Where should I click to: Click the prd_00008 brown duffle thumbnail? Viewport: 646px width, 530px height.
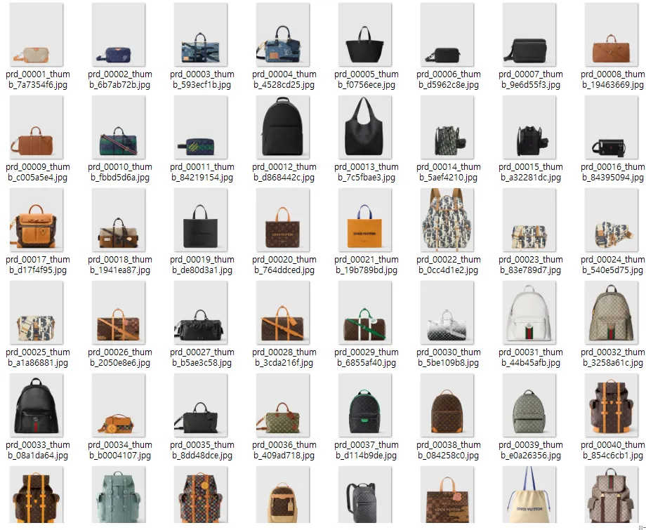coord(611,34)
